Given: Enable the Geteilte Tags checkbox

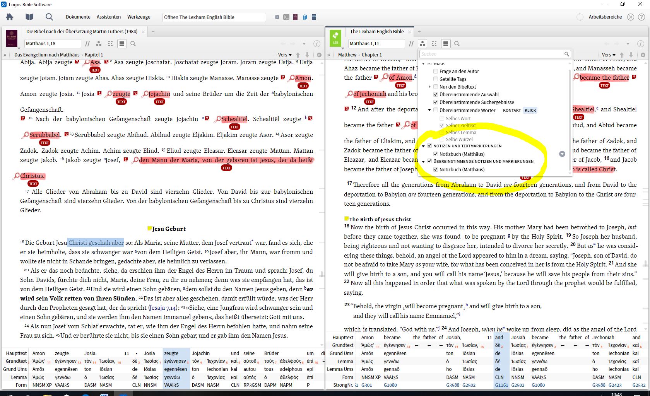Looking at the screenshot, I should [436, 79].
